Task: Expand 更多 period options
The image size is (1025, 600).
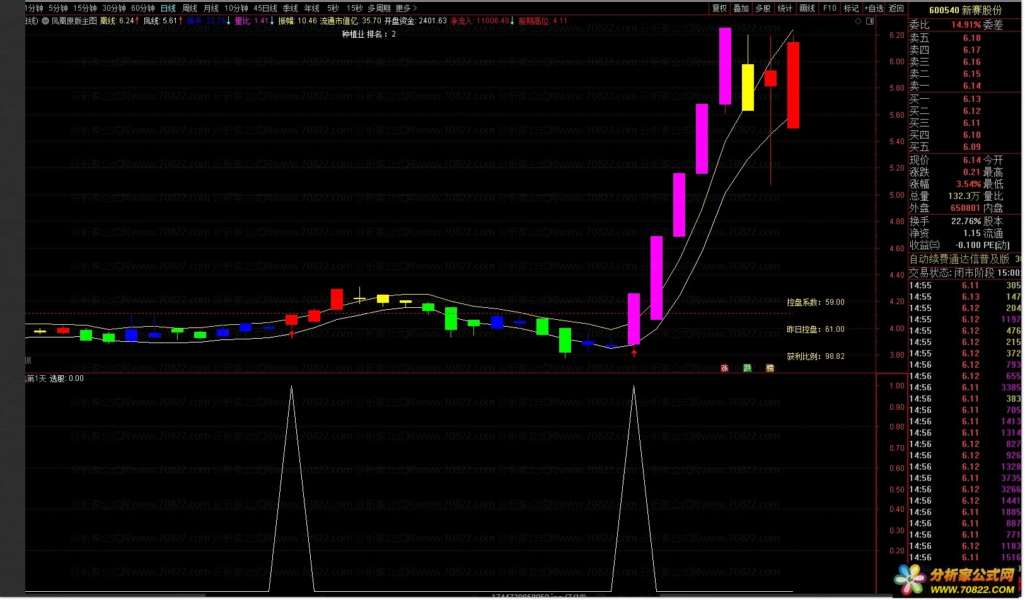Action: [x=406, y=8]
